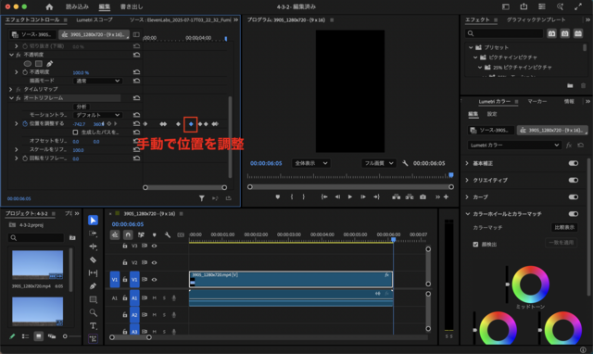Open Program monitor settings wrench
The height and width of the screenshot is (354, 593).
[405, 163]
